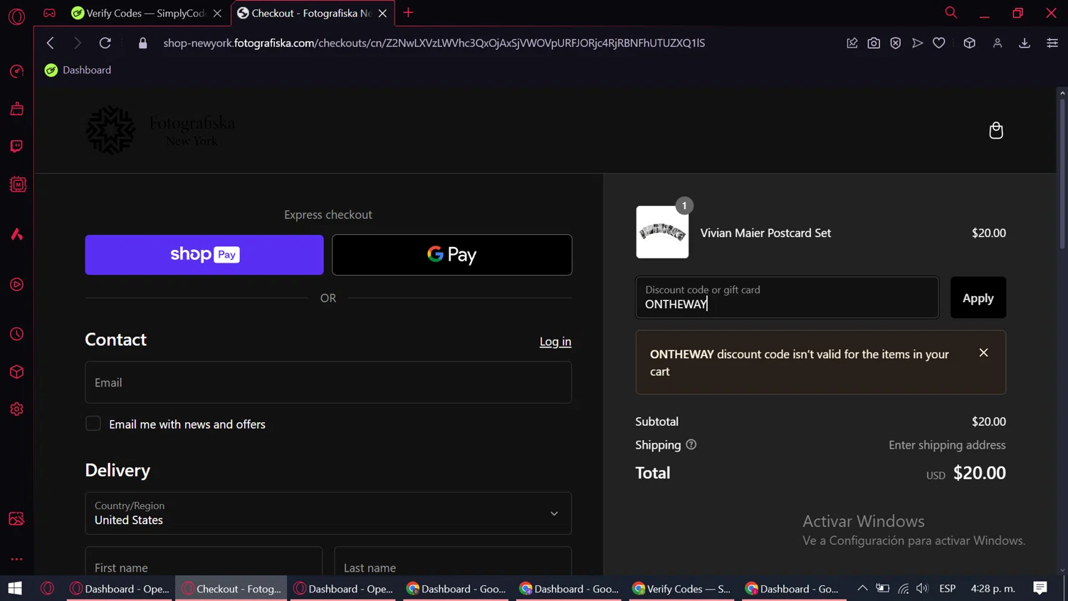Toggle Email me with news and offers
Image resolution: width=1068 pixels, height=601 pixels.
pyautogui.click(x=93, y=424)
